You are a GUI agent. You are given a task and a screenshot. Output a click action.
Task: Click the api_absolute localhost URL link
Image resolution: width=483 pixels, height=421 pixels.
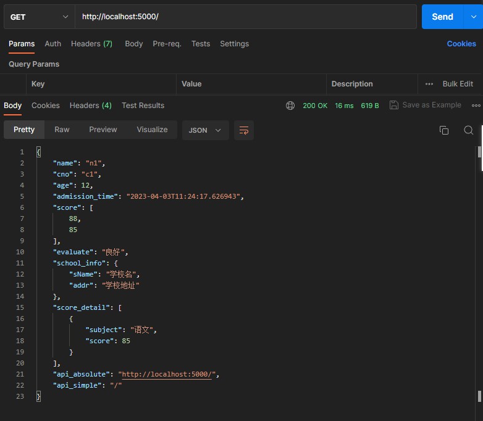tap(167, 374)
